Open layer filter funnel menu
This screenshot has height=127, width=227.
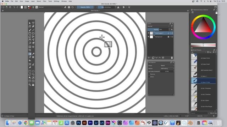pyautogui.click(x=172, y=26)
